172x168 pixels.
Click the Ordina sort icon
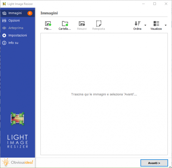point(137,24)
